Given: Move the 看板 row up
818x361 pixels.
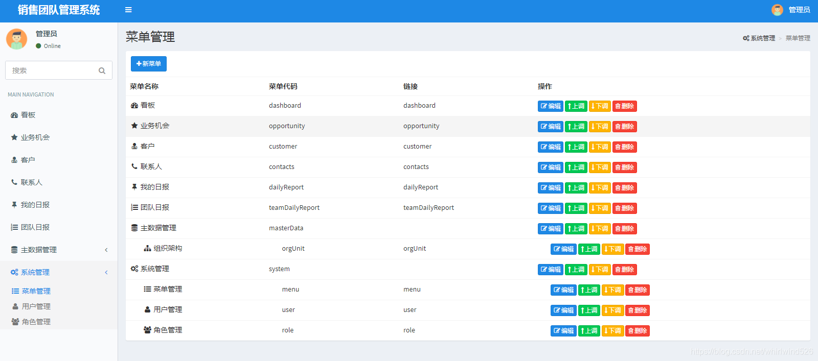Looking at the screenshot, I should click(576, 106).
